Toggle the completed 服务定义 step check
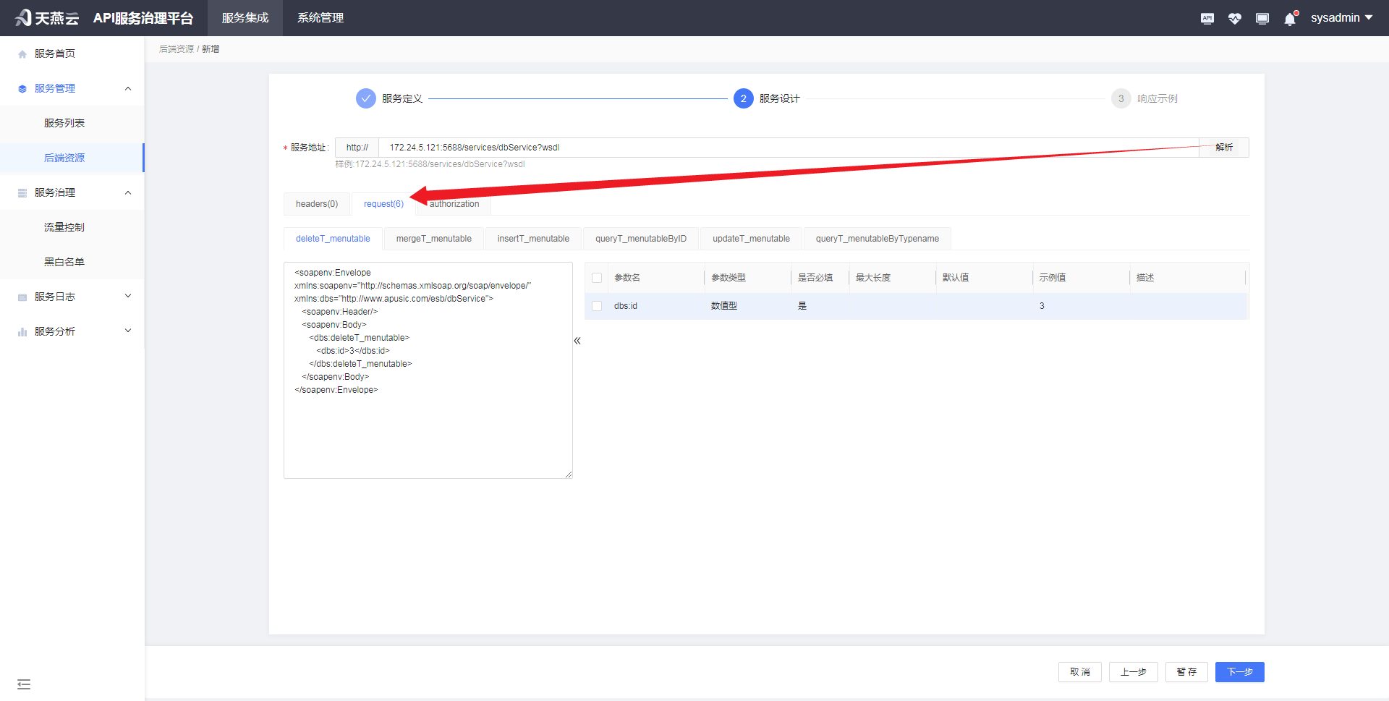 (x=365, y=98)
